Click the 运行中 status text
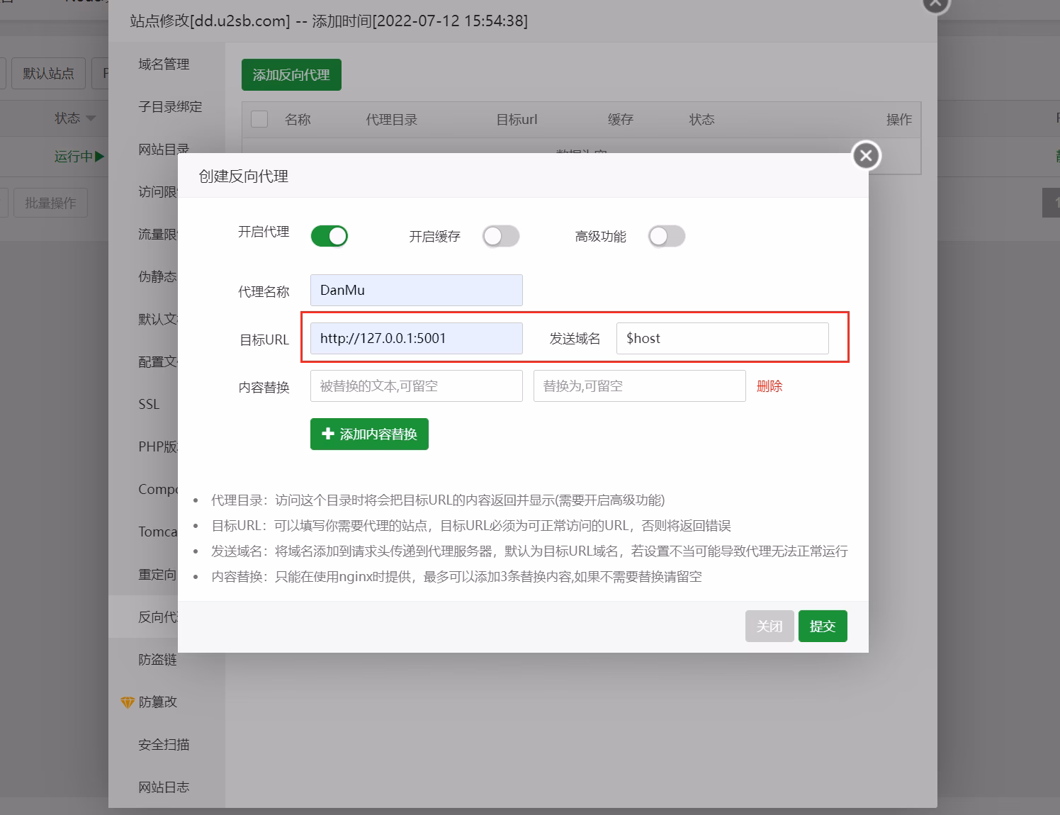Viewport: 1060px width, 815px height. 74,157
